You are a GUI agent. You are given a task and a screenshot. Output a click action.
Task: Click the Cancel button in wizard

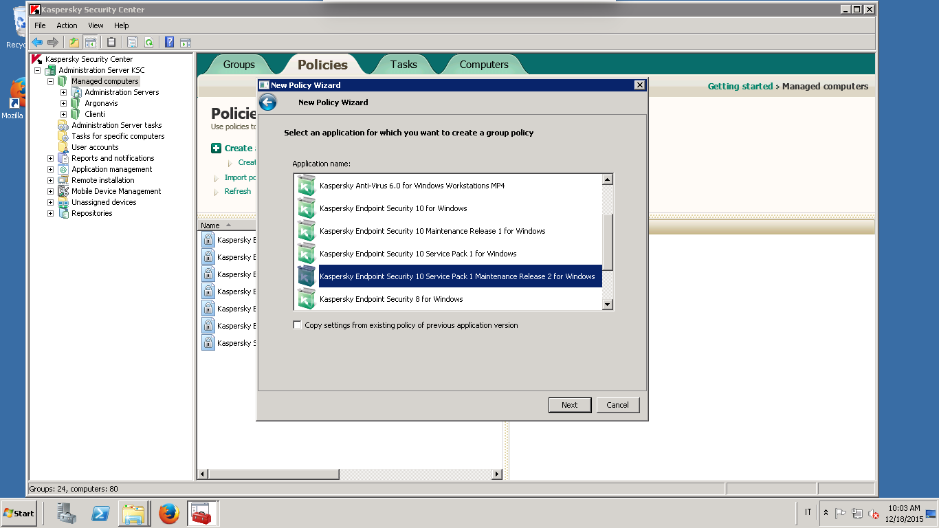click(617, 405)
